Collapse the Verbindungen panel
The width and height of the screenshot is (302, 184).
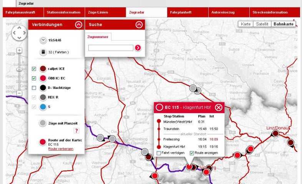click(78, 25)
